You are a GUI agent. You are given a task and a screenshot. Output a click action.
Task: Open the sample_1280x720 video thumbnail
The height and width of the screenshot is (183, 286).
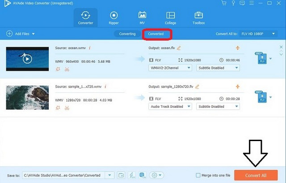(27, 98)
